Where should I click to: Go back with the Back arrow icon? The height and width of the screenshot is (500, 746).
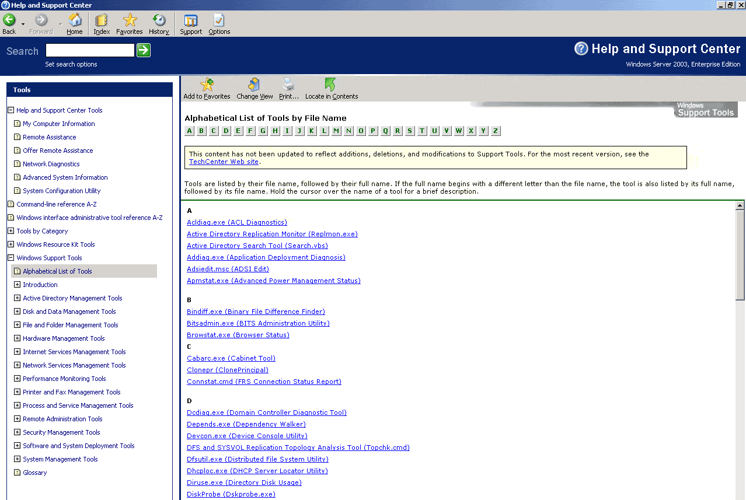coord(9,20)
